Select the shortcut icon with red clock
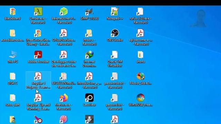Screen dimensions: 221x124 coord(38,120)
